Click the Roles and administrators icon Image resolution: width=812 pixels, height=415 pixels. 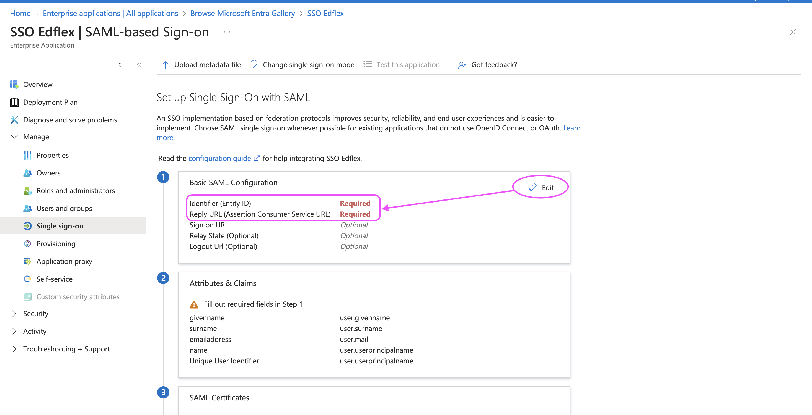(27, 190)
